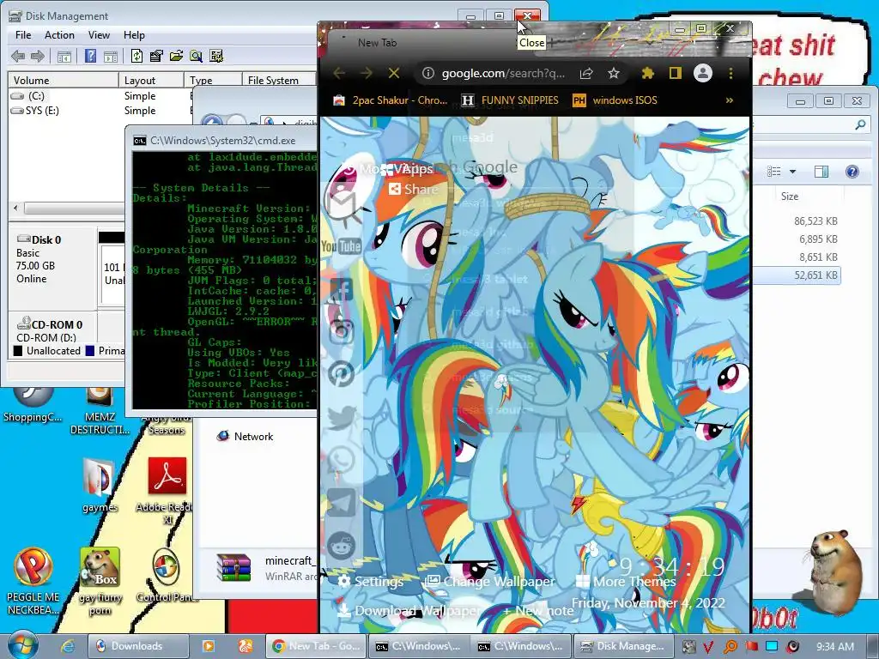The width and height of the screenshot is (879, 659).
Task: Click Change Wallpaper on the new tab page
Action: click(x=489, y=581)
